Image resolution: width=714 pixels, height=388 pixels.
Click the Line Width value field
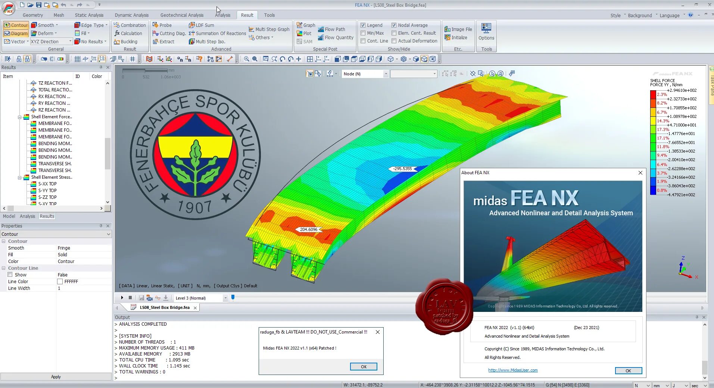[84, 288]
